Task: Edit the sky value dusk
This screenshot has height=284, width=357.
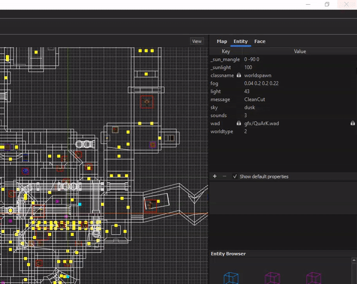Action: (x=249, y=108)
